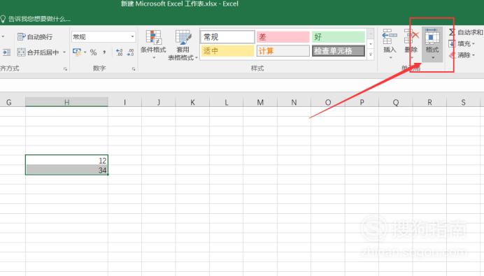This screenshot has height=276, width=484.
Task: Open Format as Table (套用表格格式) menu
Action: [x=183, y=45]
